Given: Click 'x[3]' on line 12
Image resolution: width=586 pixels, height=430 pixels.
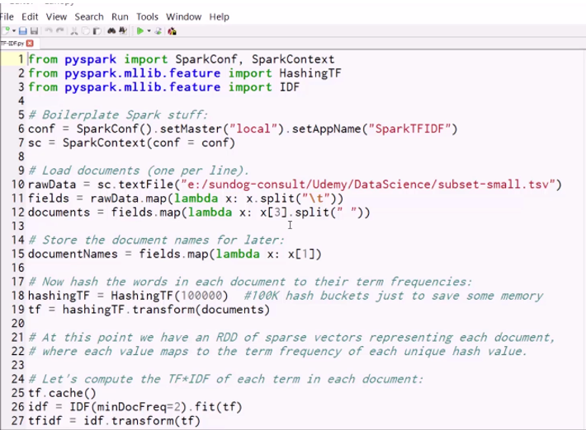Looking at the screenshot, I should coord(274,213).
